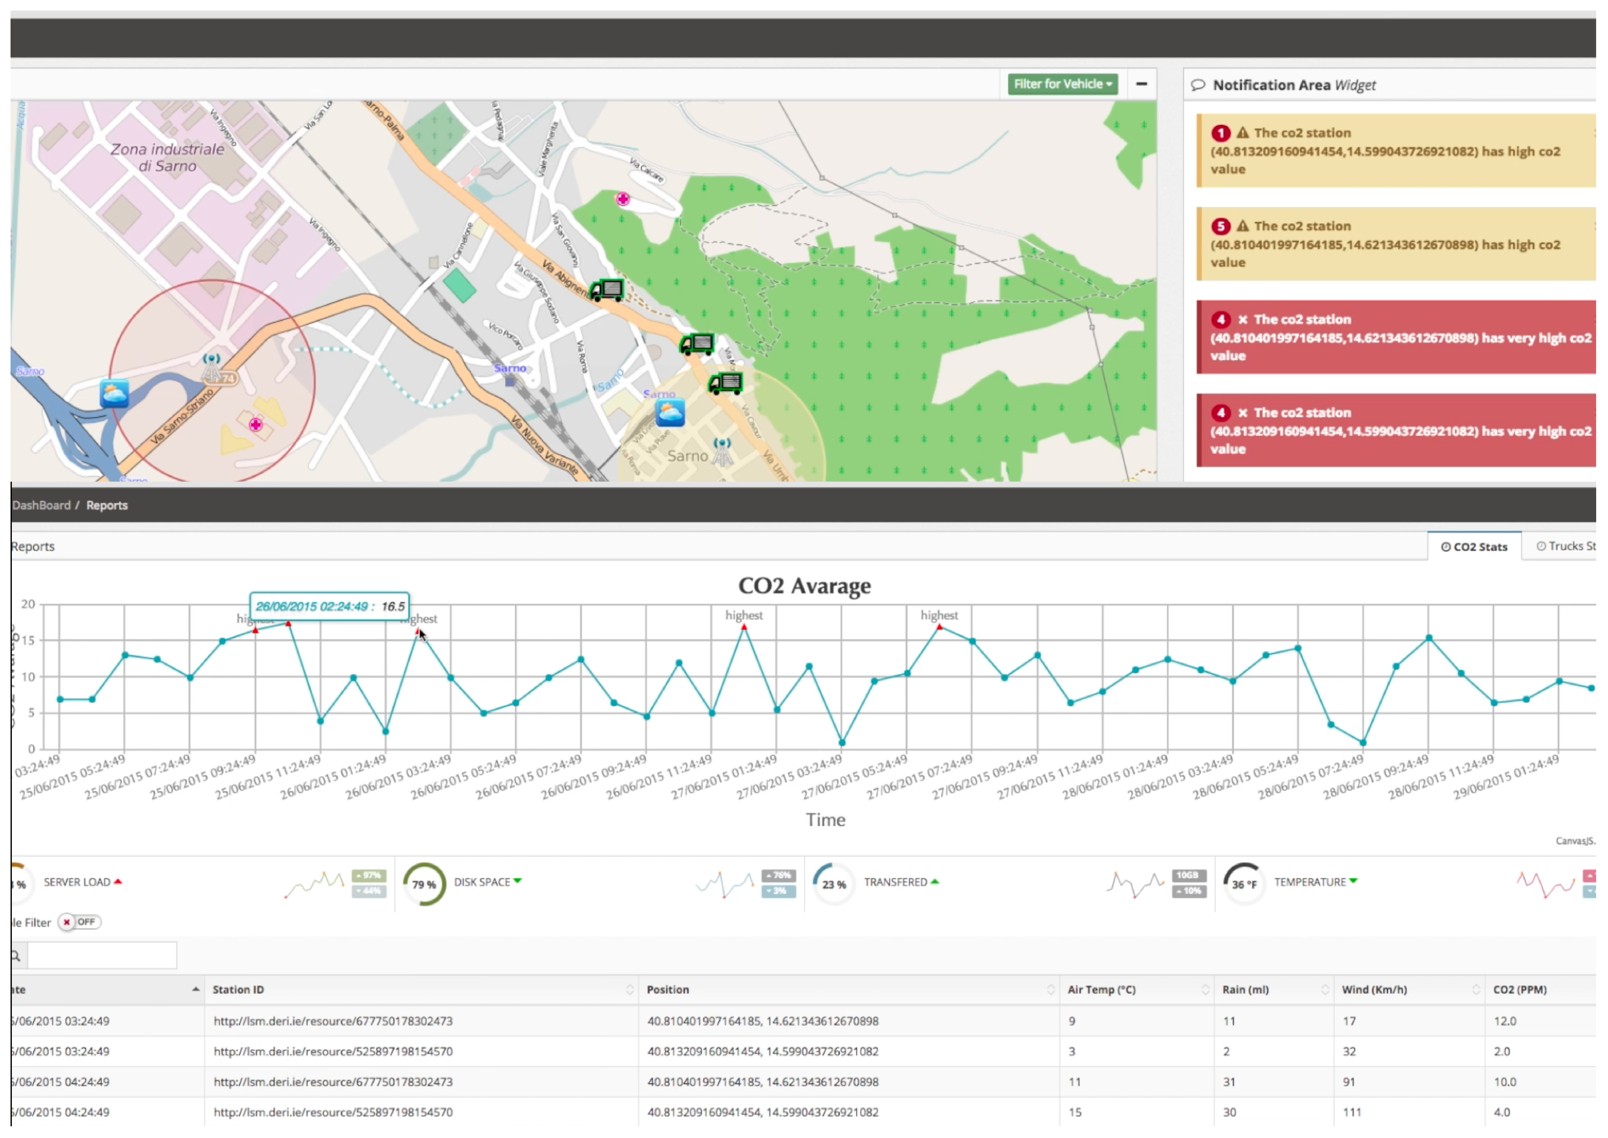Click the pink hospital marker near Via Calcare
Image resolution: width=1608 pixels, height=1138 pixels.
pyautogui.click(x=623, y=200)
